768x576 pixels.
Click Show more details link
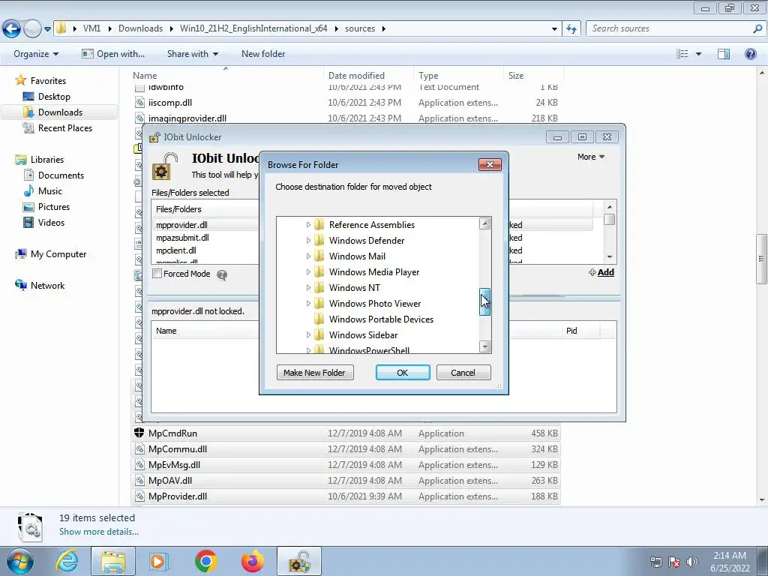point(99,532)
